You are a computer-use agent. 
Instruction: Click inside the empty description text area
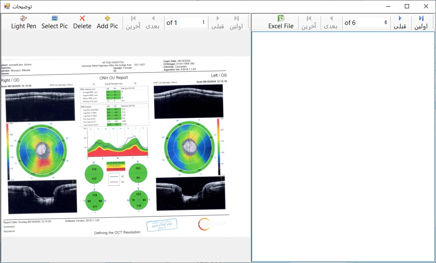tap(343, 146)
